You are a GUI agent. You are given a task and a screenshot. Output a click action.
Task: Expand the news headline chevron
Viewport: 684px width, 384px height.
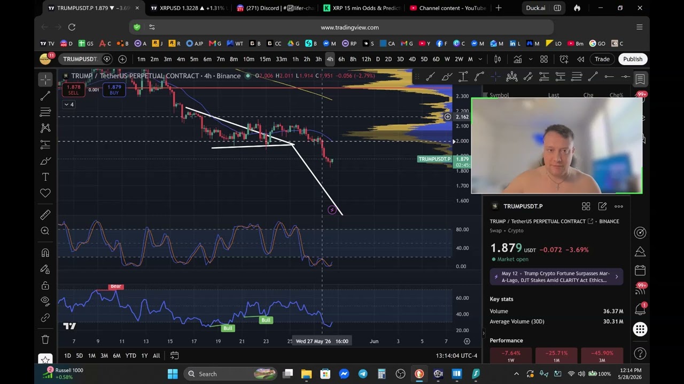click(616, 277)
